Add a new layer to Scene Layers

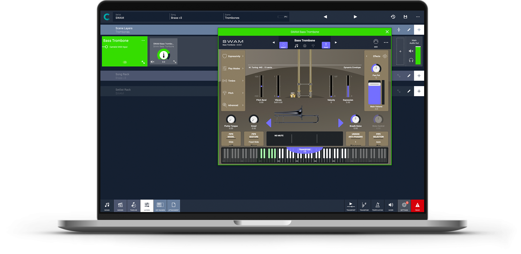(x=419, y=30)
